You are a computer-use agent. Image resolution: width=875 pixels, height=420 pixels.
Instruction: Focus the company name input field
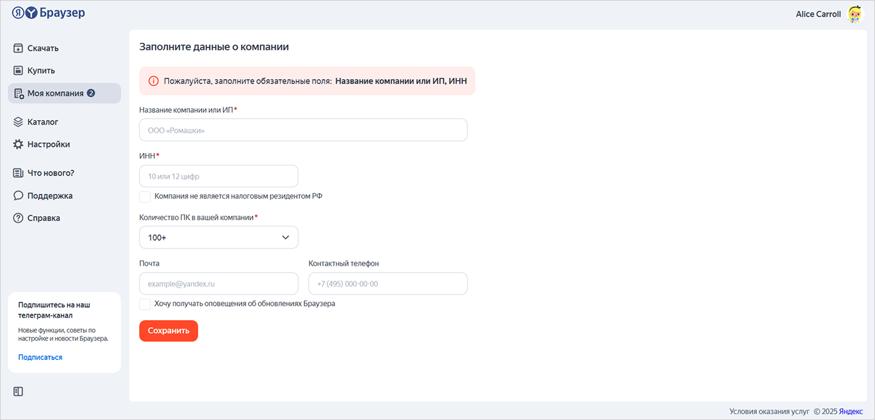pos(303,130)
